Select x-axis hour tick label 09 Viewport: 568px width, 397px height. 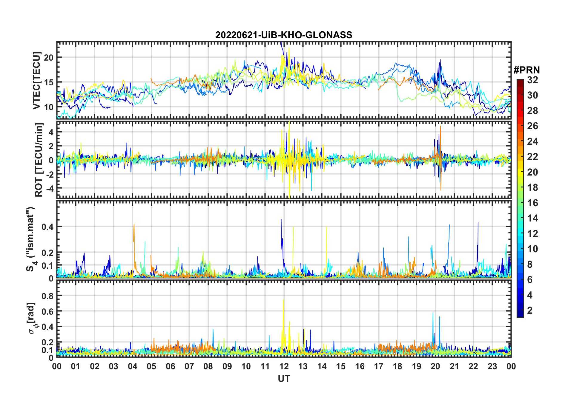pos(227,366)
